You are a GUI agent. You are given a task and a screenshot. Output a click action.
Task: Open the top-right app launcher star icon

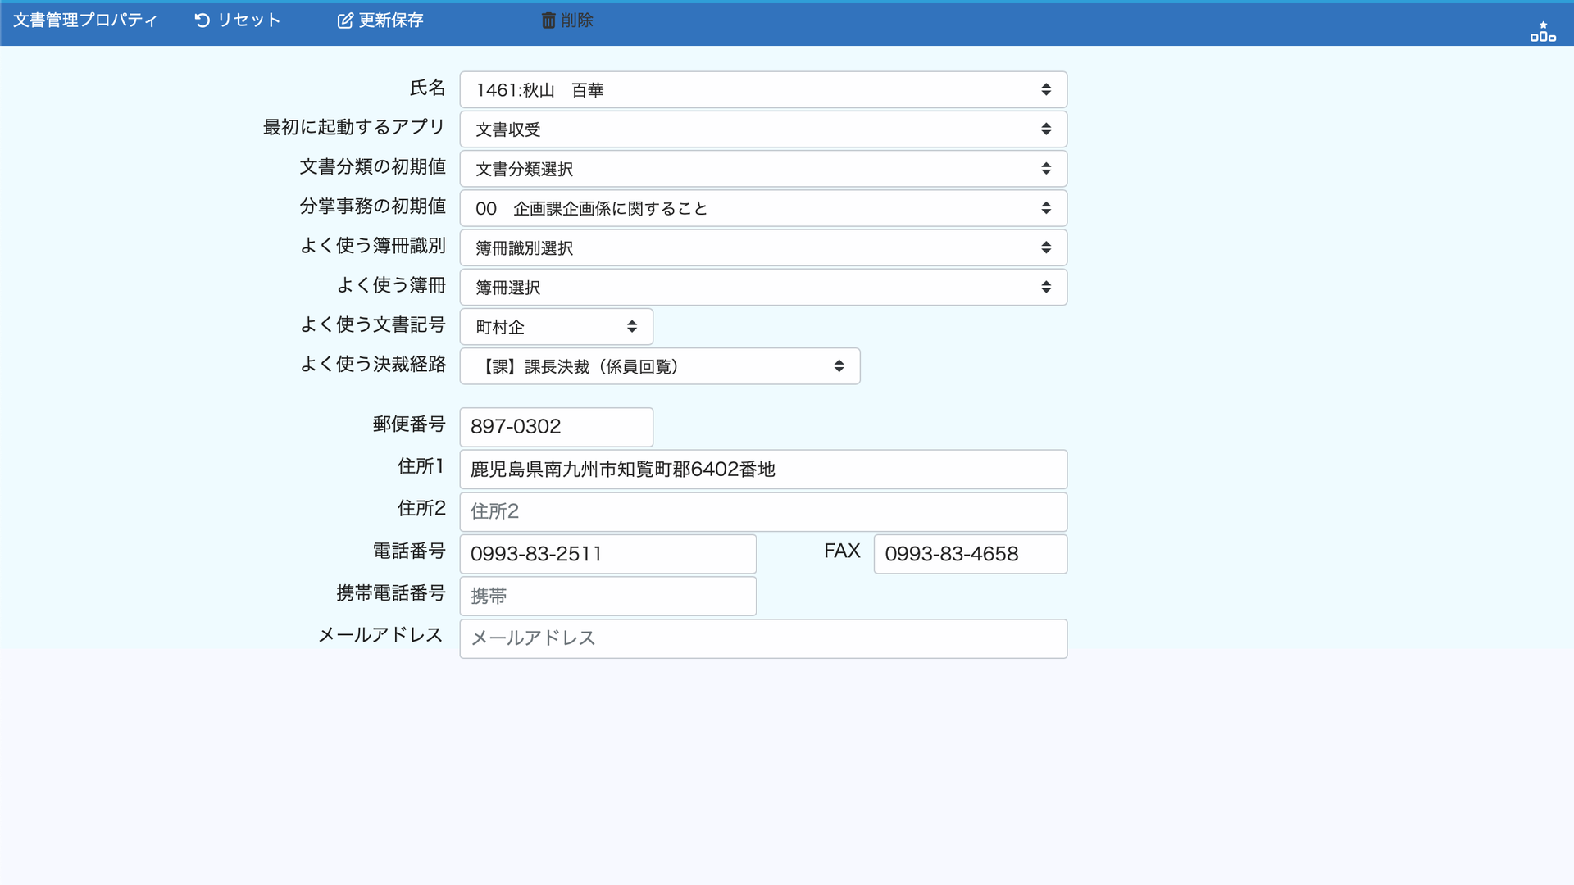[x=1542, y=32]
